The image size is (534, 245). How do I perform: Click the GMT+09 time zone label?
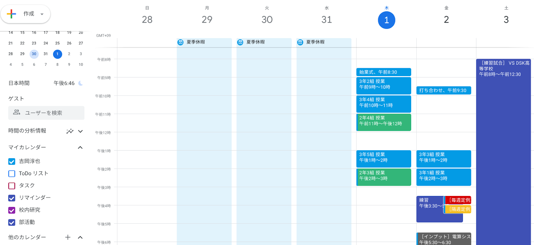103,35
